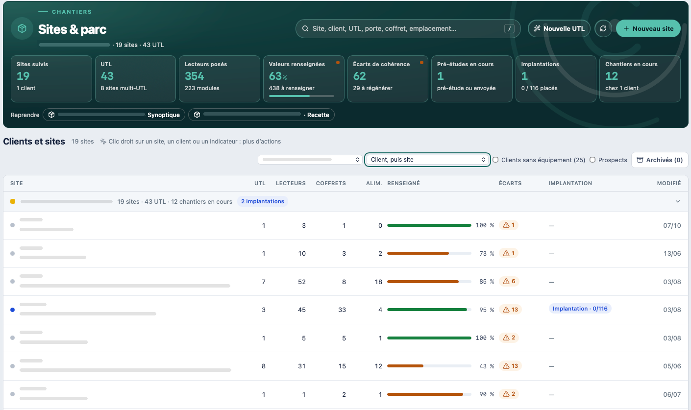Screen dimensions: 691x410
Task: Open the "Implantation · 0/116" badge
Action: tap(580, 309)
